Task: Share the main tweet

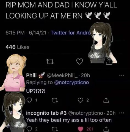Action: click(x=109, y=62)
